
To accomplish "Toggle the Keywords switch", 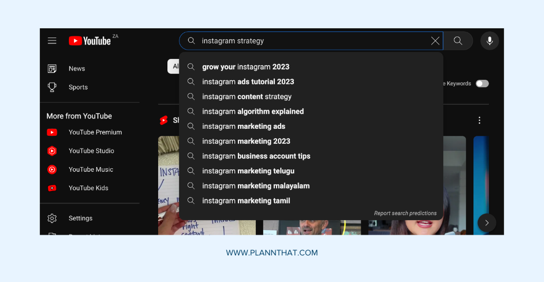I will (x=482, y=84).
